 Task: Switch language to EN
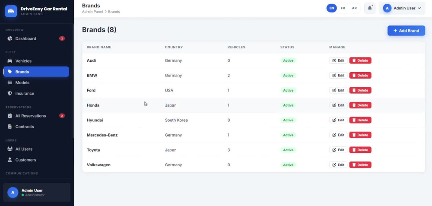pyautogui.click(x=331, y=8)
